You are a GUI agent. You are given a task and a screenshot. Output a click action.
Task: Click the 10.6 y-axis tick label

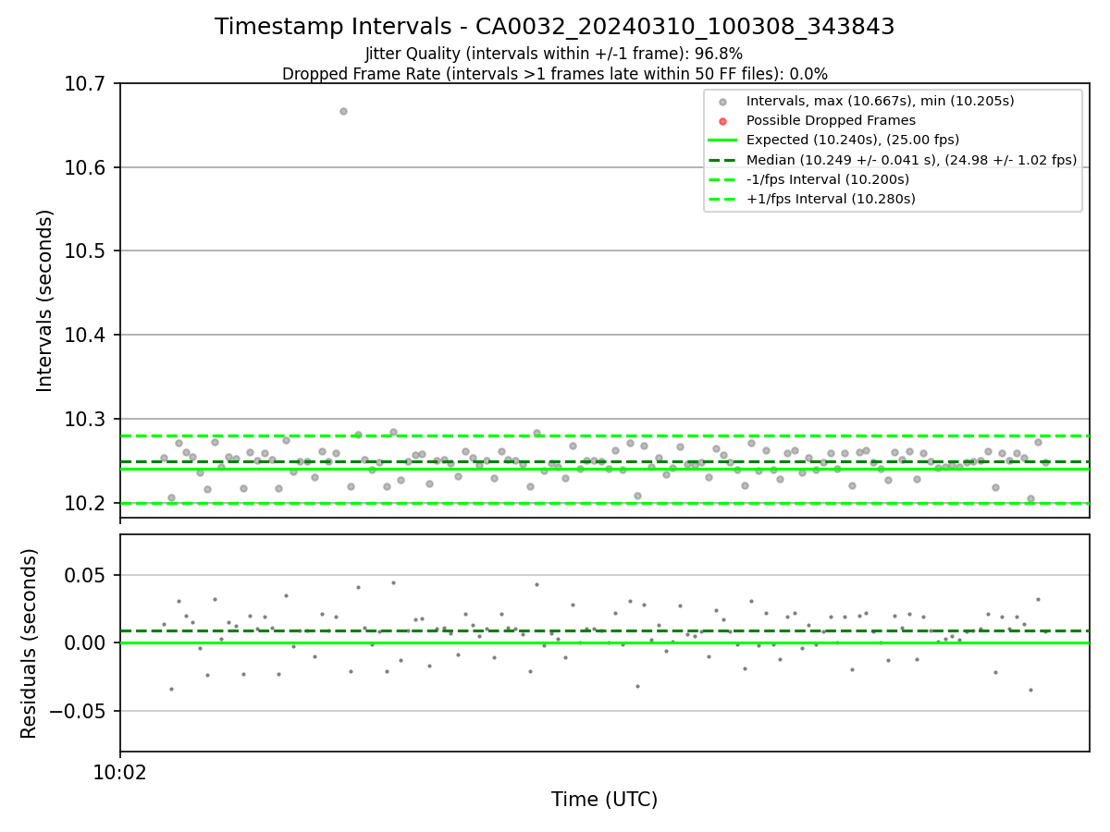86,167
